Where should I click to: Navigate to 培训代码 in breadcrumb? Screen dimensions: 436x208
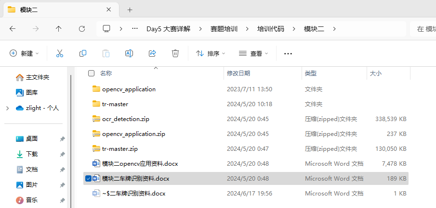(270, 29)
